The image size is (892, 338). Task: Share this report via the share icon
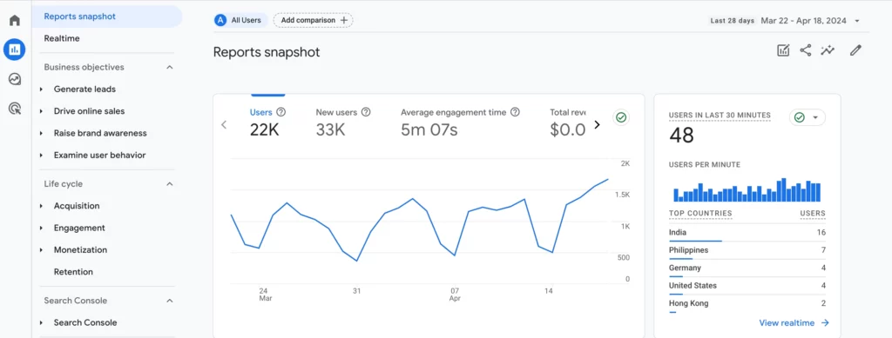[x=806, y=50]
